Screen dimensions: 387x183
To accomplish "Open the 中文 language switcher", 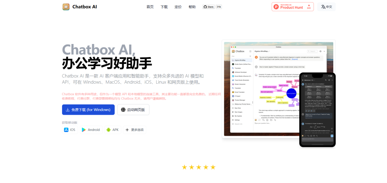I will [326, 7].
